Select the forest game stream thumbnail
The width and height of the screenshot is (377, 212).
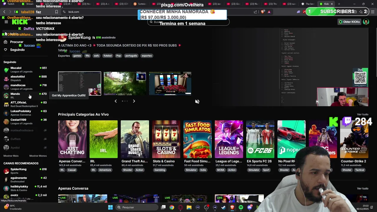125,84
